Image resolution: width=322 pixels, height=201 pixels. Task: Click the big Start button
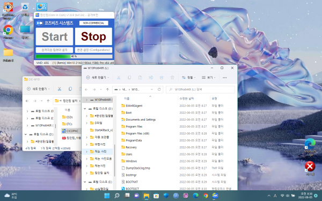(54, 36)
